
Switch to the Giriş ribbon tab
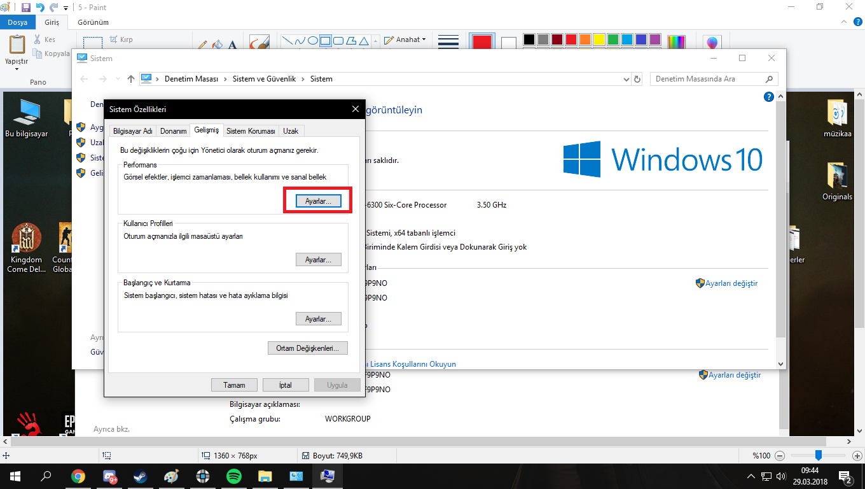pos(52,22)
